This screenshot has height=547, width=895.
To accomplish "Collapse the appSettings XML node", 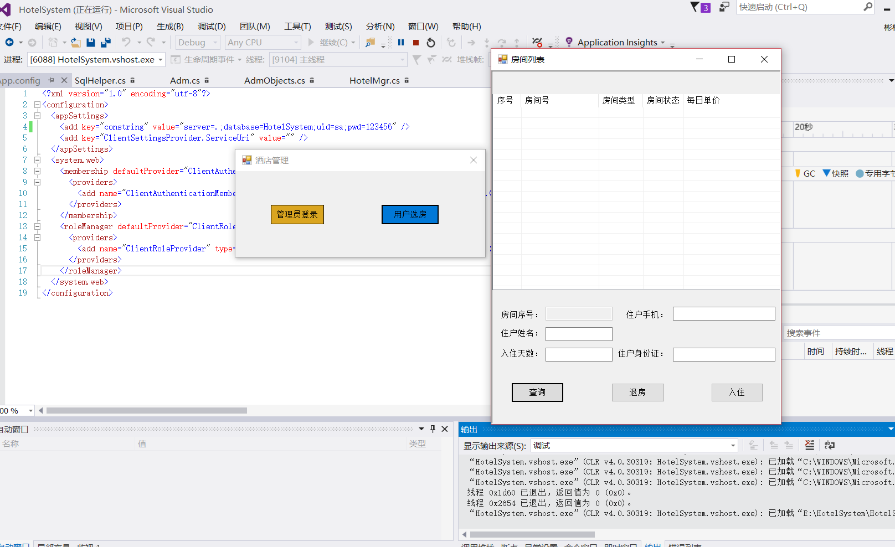I will click(37, 116).
